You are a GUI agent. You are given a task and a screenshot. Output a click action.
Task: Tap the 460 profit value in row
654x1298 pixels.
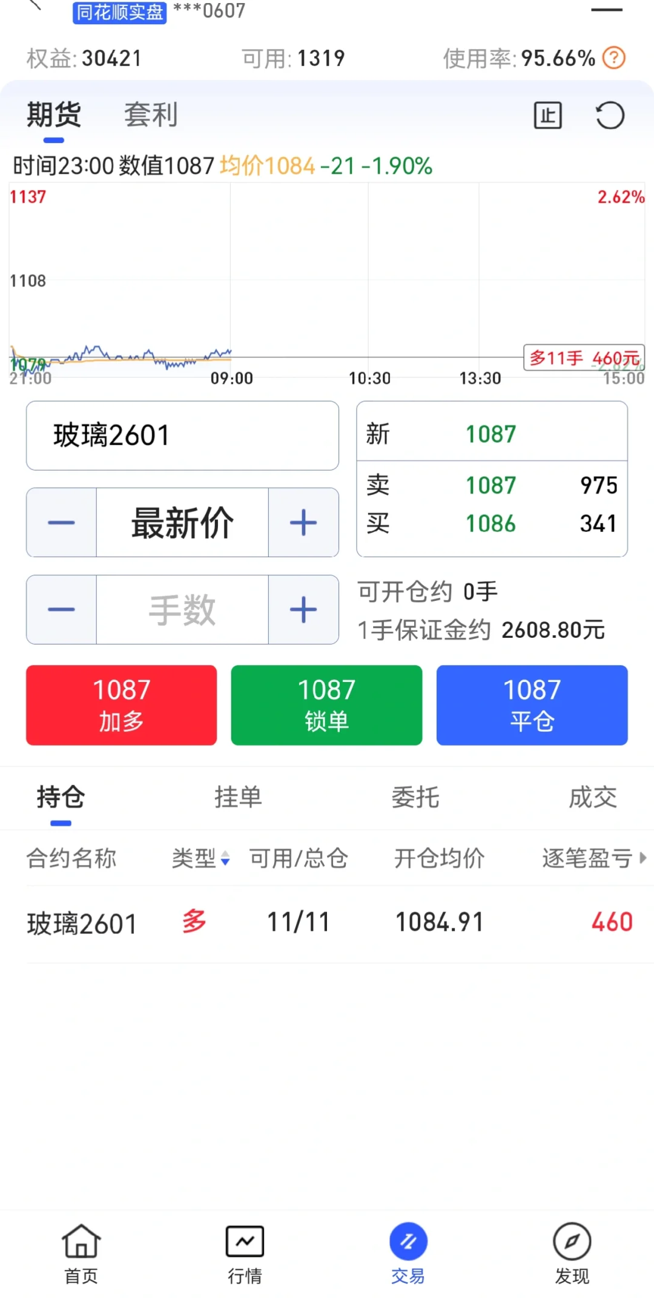coord(612,922)
